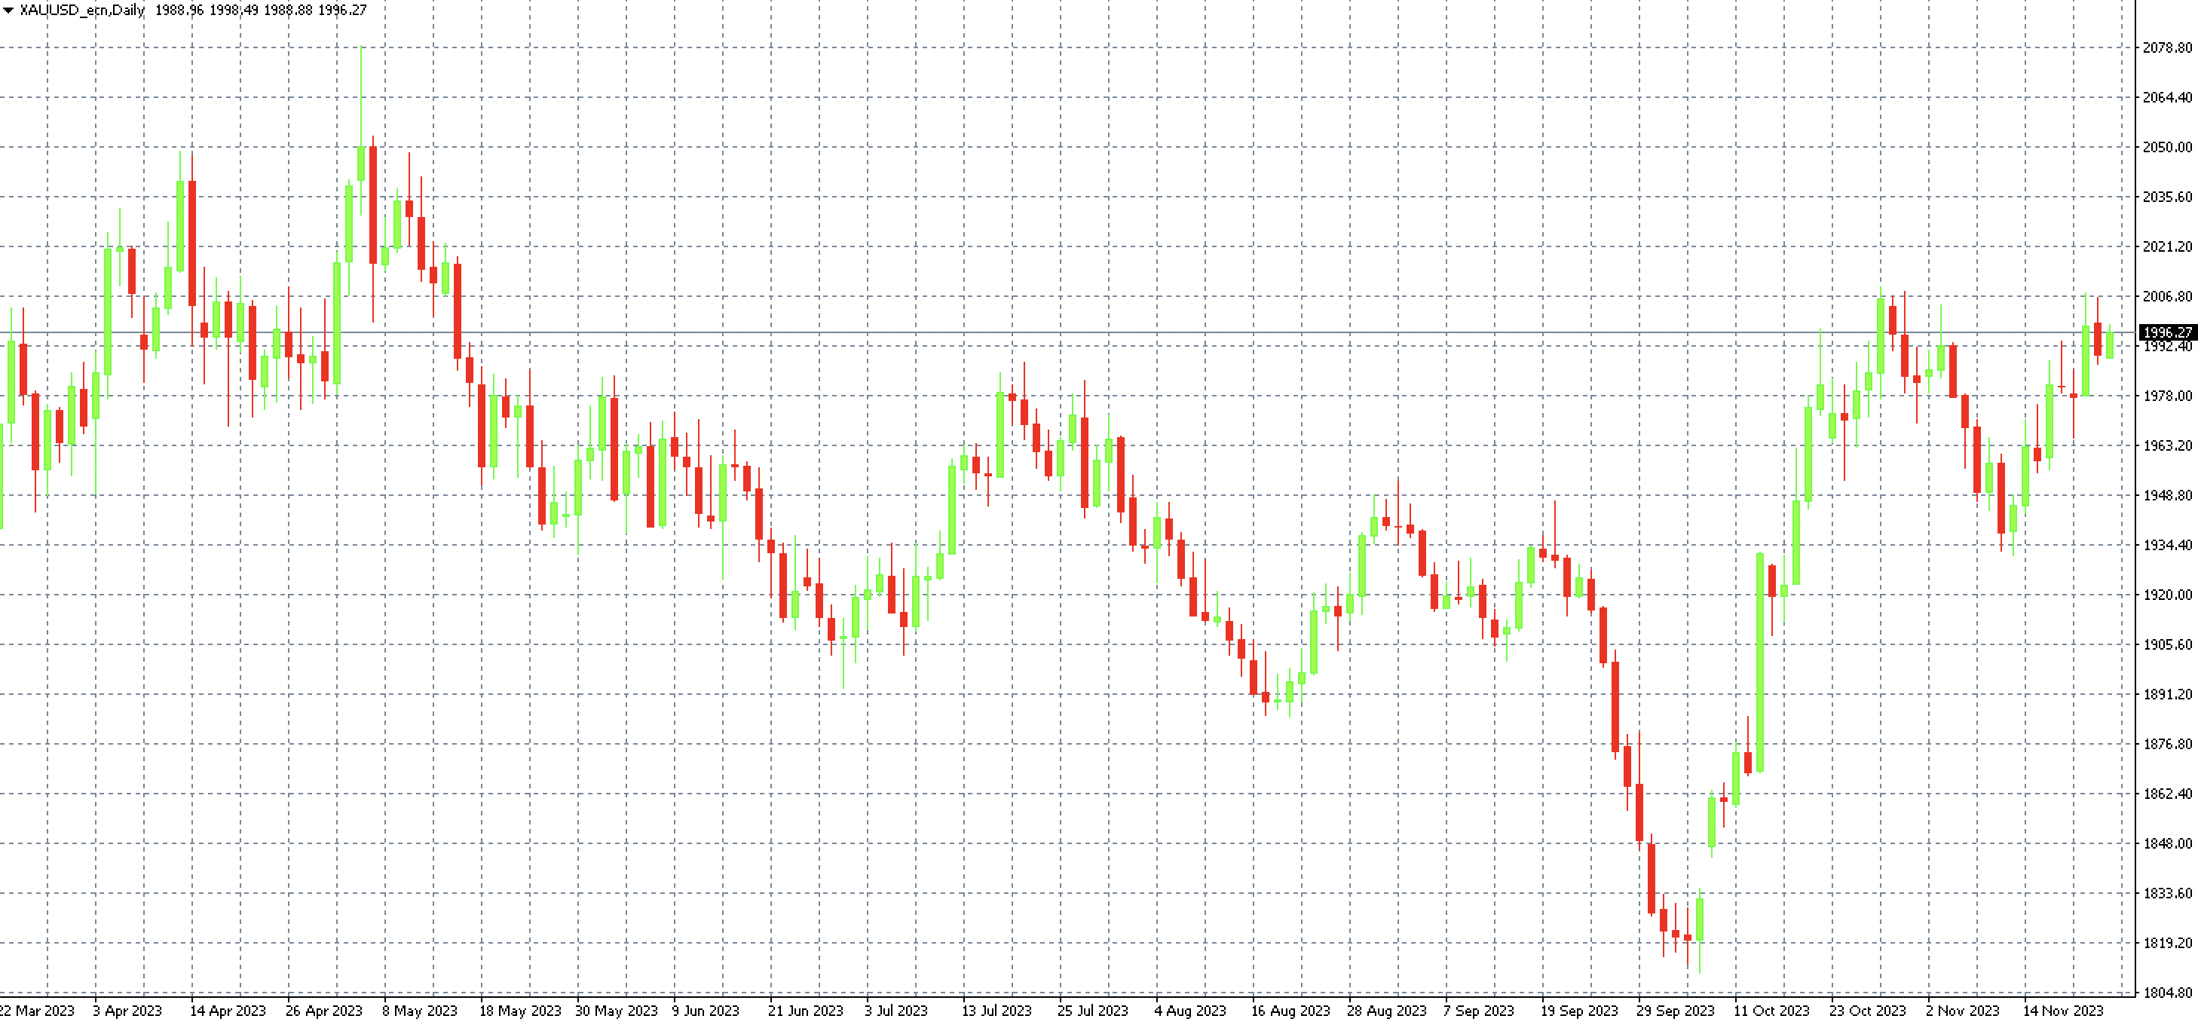Click the OHLC values 1988.96 1998.49 1988.88 1996.27
This screenshot has width=2198, height=1028.
point(260,11)
